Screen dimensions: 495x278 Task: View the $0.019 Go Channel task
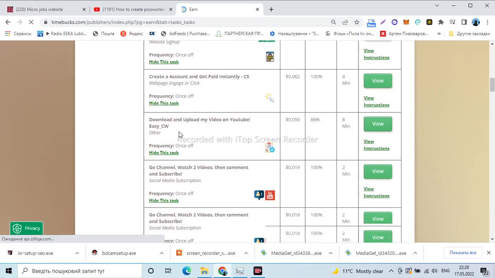click(377, 171)
